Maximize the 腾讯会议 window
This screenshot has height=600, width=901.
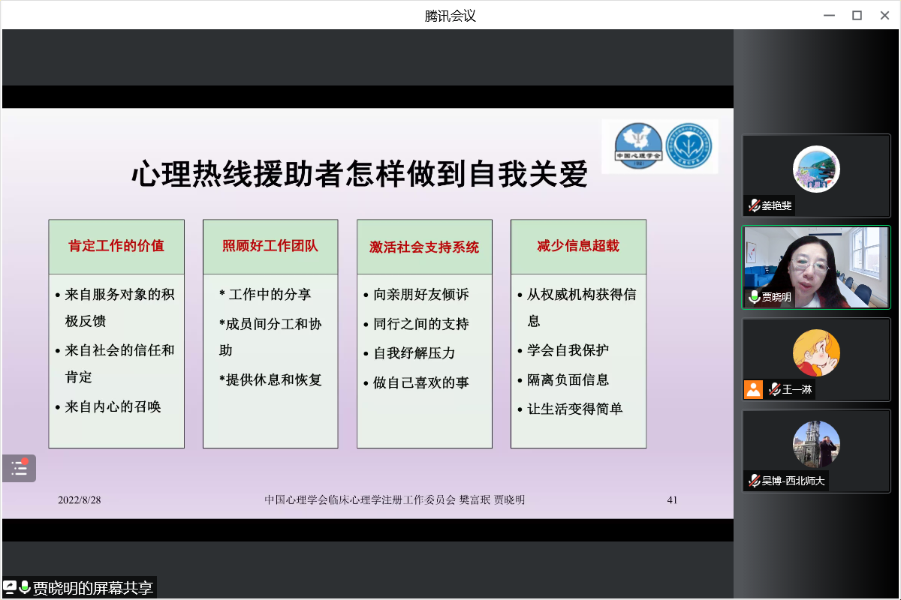click(857, 15)
